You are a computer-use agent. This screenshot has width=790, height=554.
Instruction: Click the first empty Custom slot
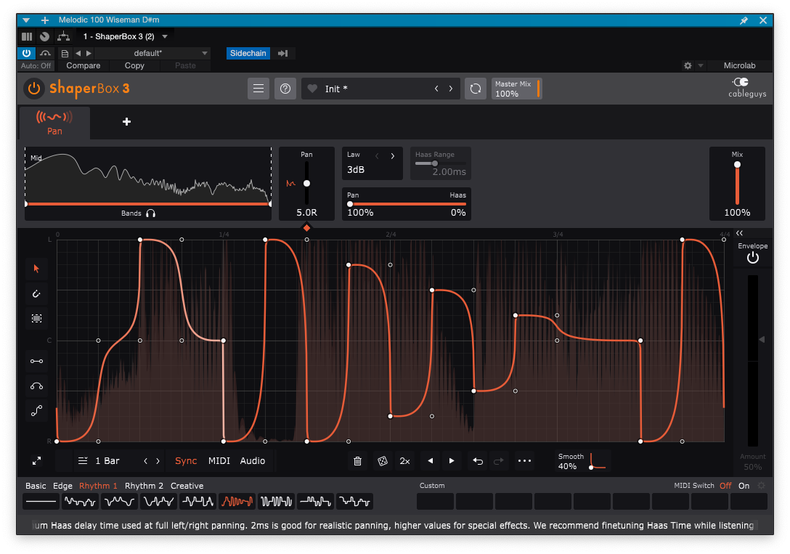tap(435, 502)
